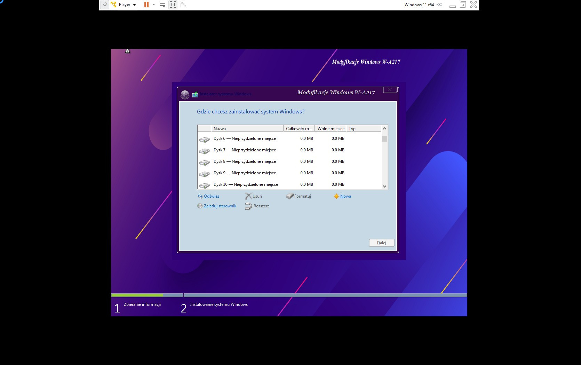
Task: Click the drive icon for Dysk 7
Action: point(205,151)
